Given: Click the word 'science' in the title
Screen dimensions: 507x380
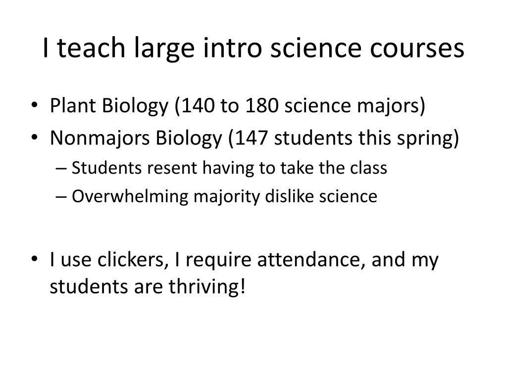Looking at the screenshot, I should 315,48.
